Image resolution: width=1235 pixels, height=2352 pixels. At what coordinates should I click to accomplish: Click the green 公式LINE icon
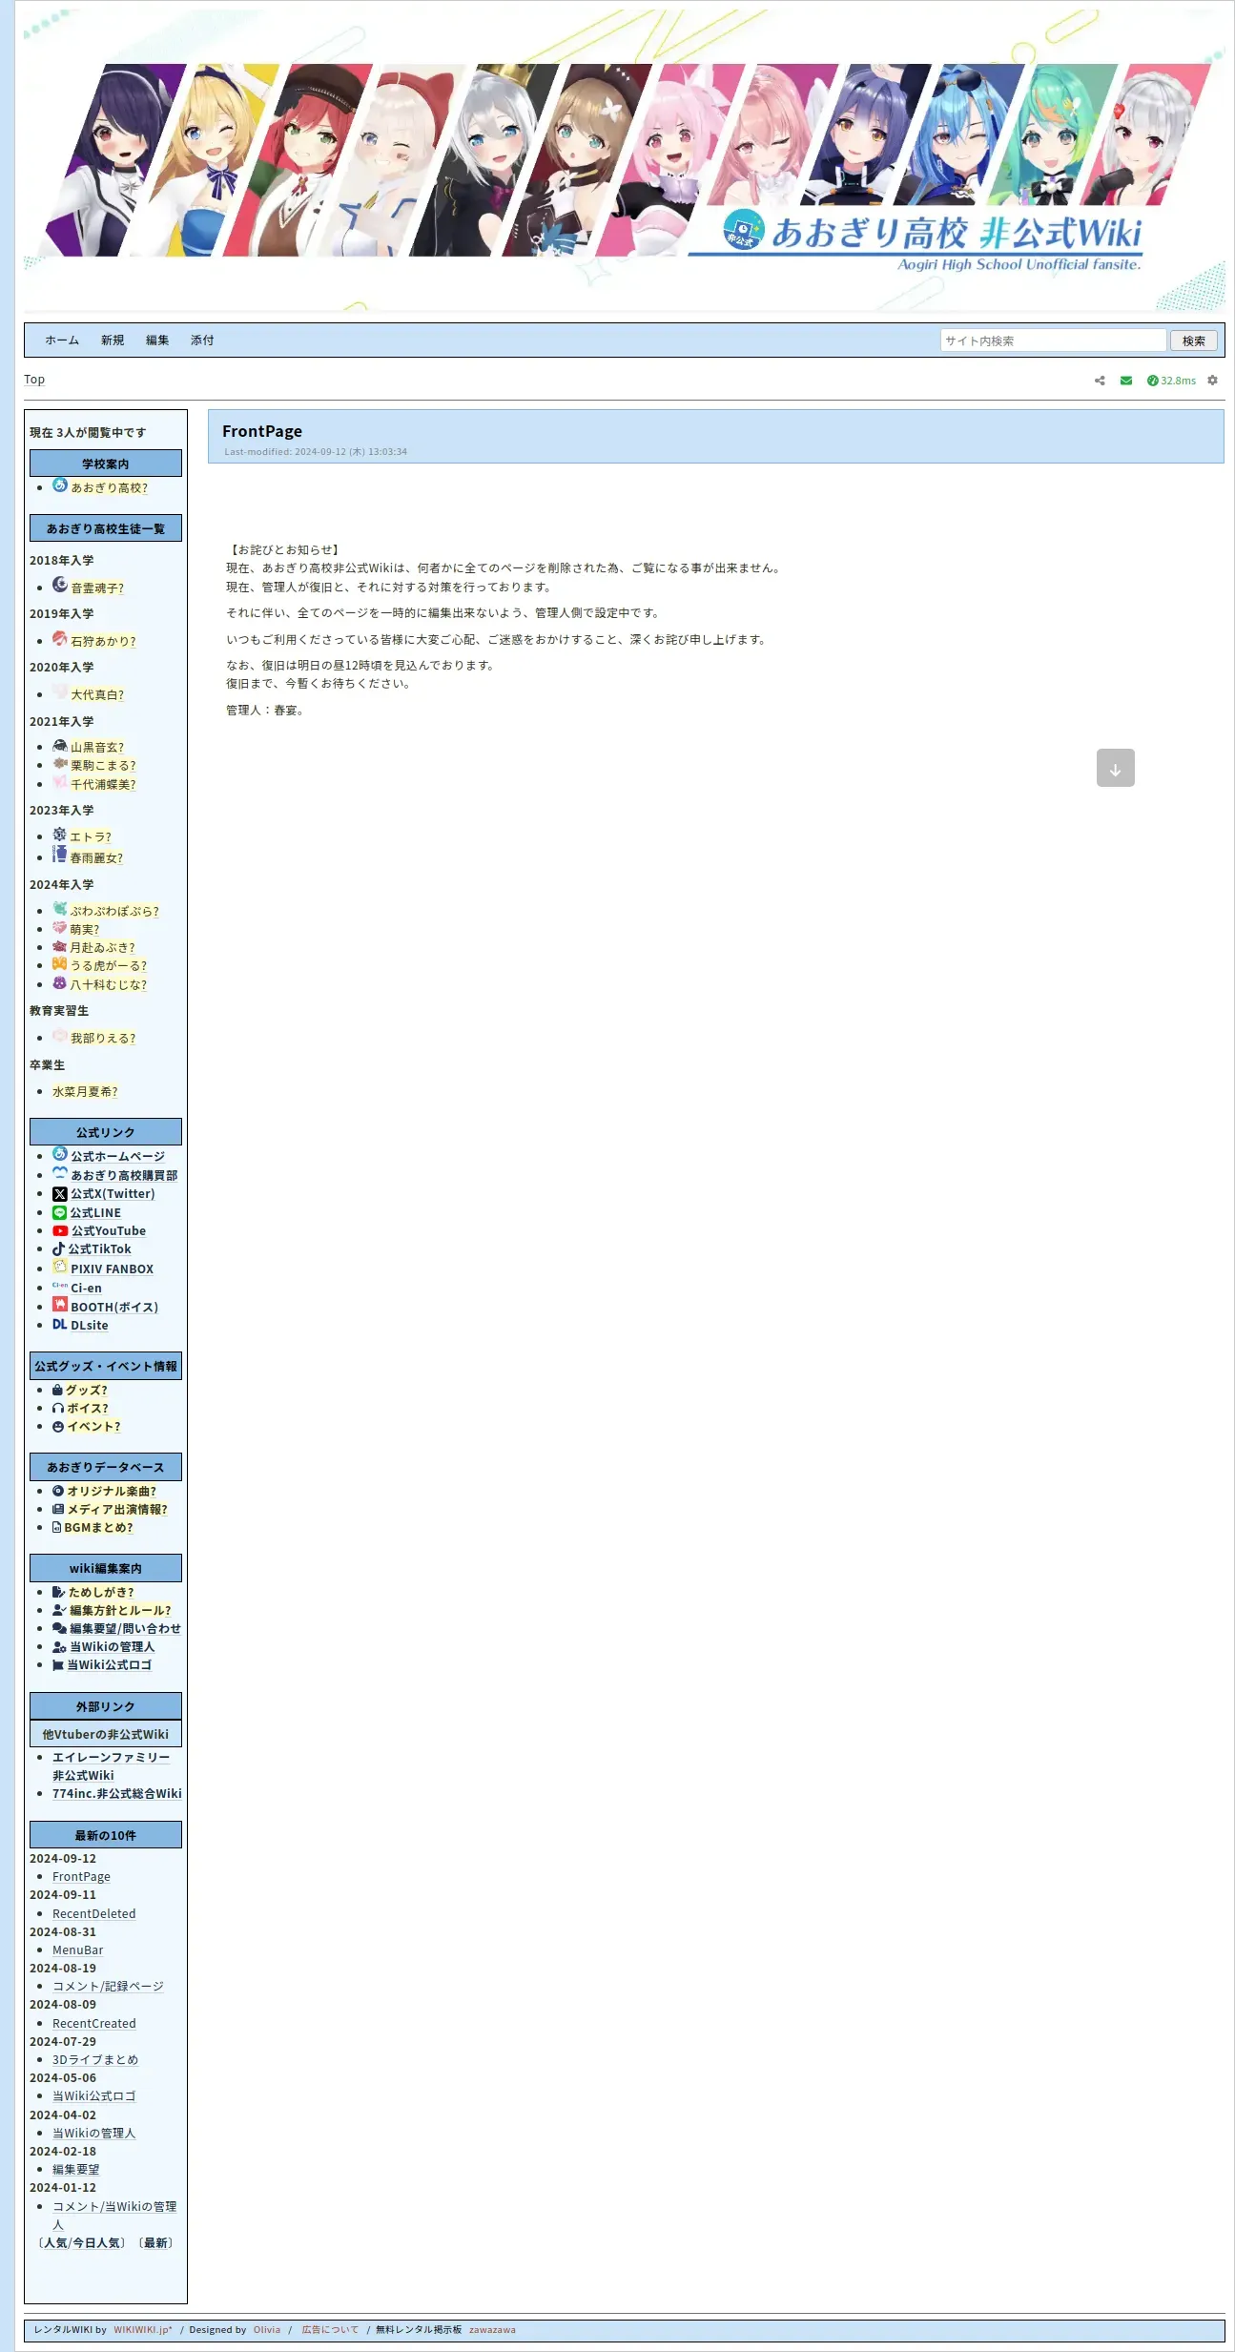pyautogui.click(x=59, y=1213)
